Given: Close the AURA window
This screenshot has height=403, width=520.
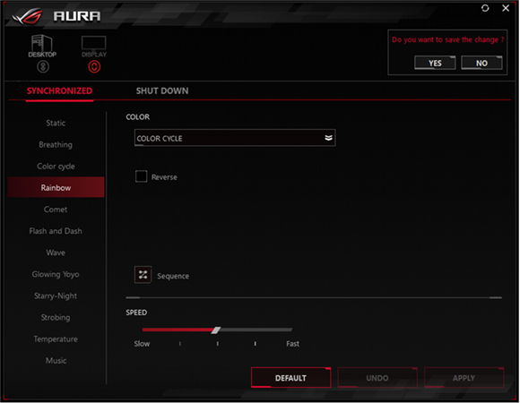Looking at the screenshot, I should pyautogui.click(x=506, y=8).
